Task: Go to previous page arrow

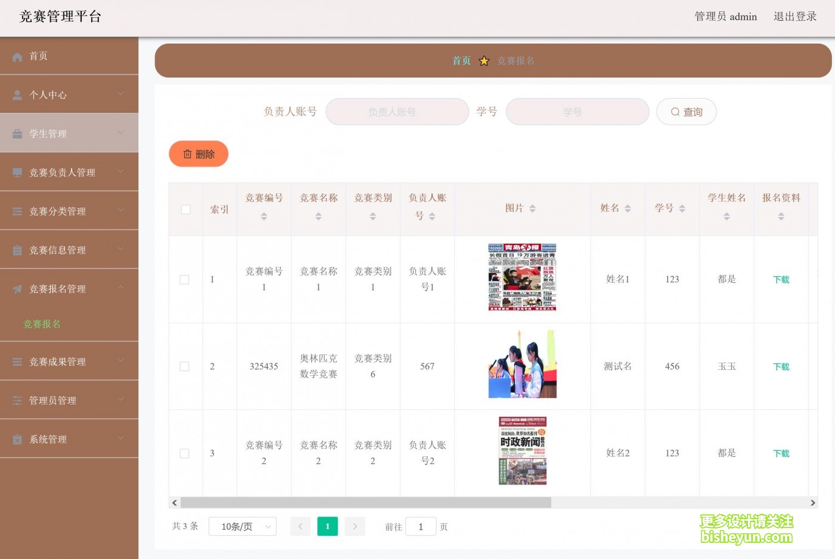Action: click(300, 526)
